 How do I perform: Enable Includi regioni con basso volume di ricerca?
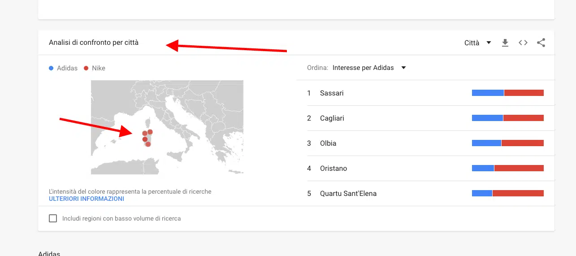point(53,218)
